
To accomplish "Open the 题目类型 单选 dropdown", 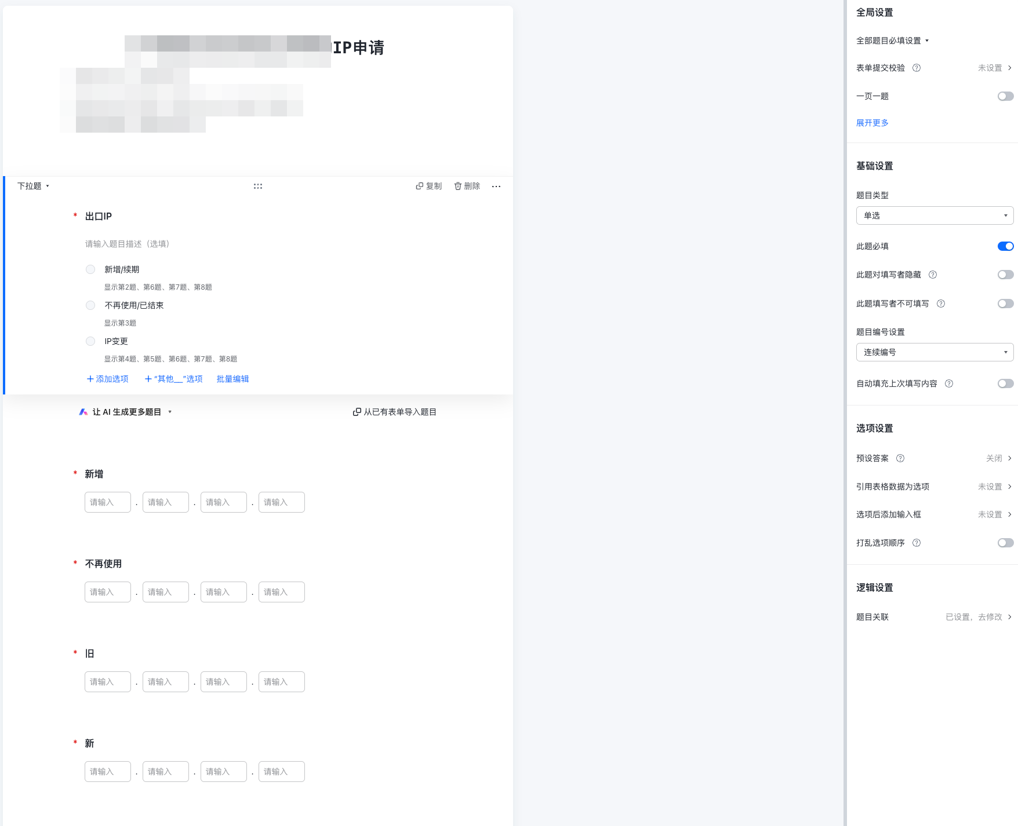I will [x=935, y=215].
